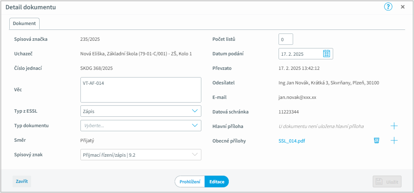This screenshot has height=193, width=414.
Task: Delete attachment SSL_014.pdf with trash icon
Action: (x=376, y=141)
